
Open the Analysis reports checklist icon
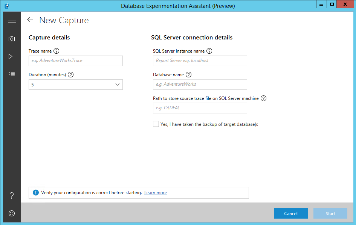(12, 74)
